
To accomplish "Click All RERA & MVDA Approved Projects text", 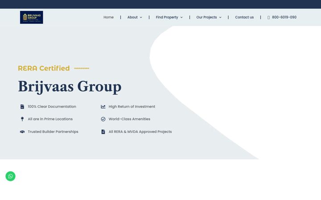I will point(140,132).
